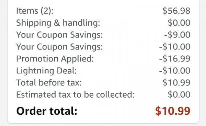
Task: Click the Lightning Deal label
Action: point(46,71)
